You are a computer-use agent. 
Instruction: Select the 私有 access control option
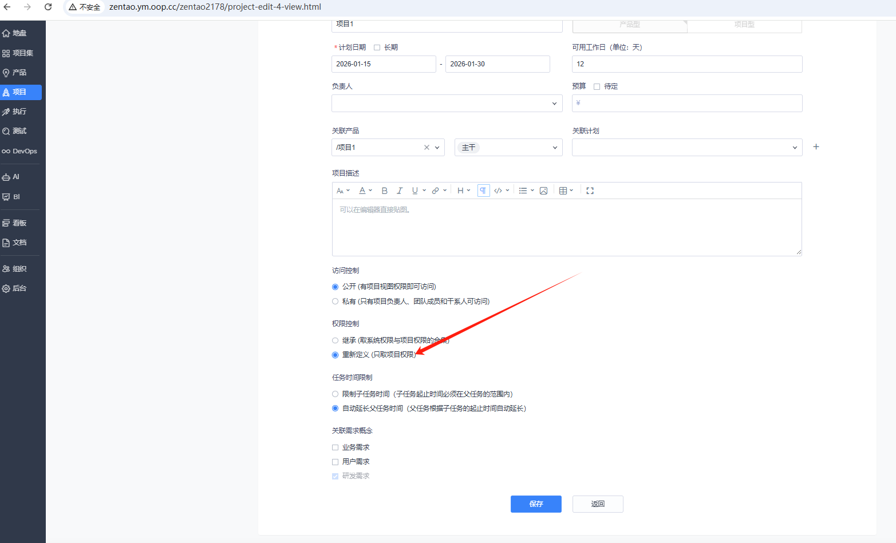[x=335, y=302]
